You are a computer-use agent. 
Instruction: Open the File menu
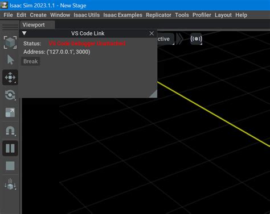[x=8, y=15]
